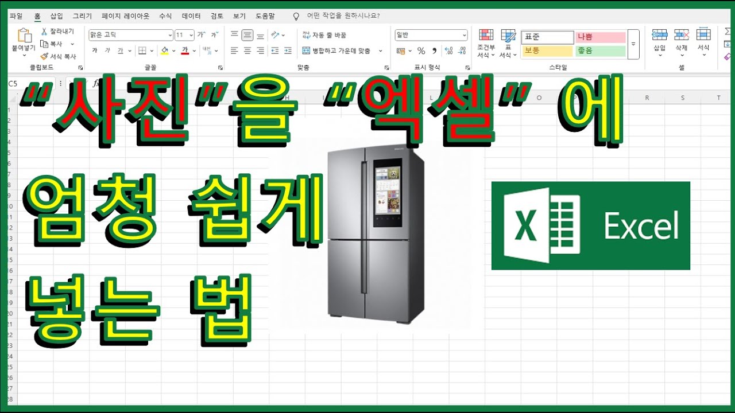Screen dimensions: 735x413
Task: Click the Format cells (서식) icon
Action: tap(703, 34)
